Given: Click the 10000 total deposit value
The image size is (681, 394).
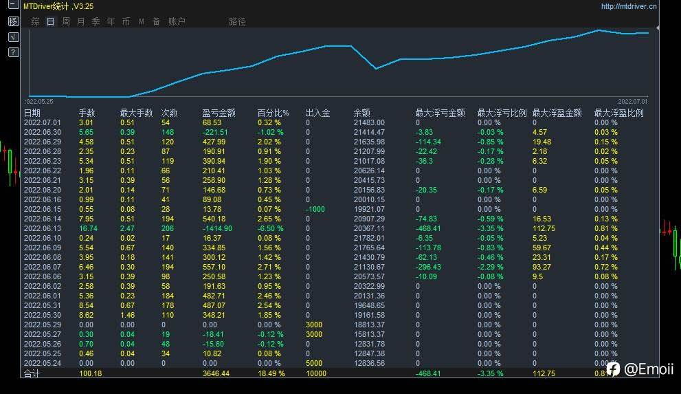Looking at the screenshot, I should pyautogui.click(x=316, y=373).
